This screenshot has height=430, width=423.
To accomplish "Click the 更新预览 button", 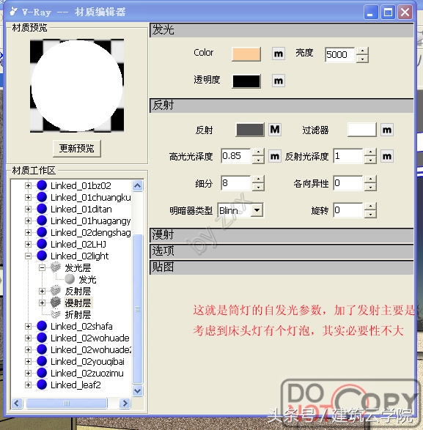I will tap(77, 149).
